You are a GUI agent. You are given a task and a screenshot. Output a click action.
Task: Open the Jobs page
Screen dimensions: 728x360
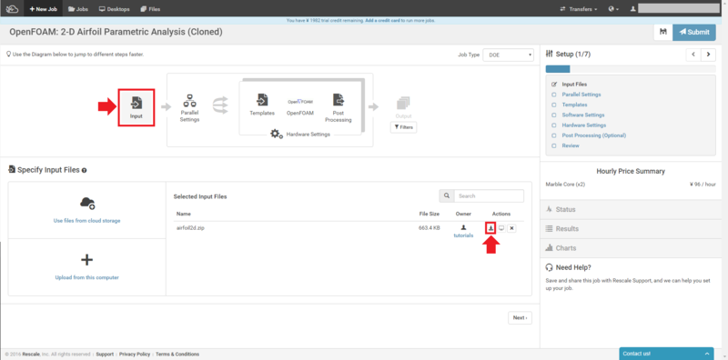[78, 9]
